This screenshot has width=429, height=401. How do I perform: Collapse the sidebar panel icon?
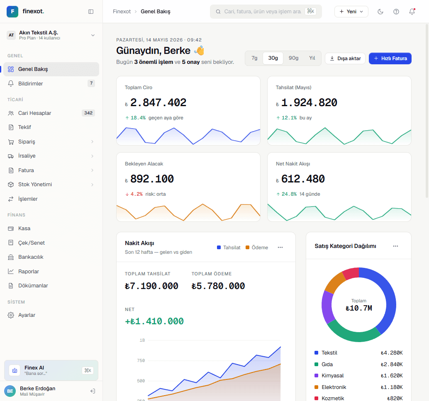pos(91,12)
